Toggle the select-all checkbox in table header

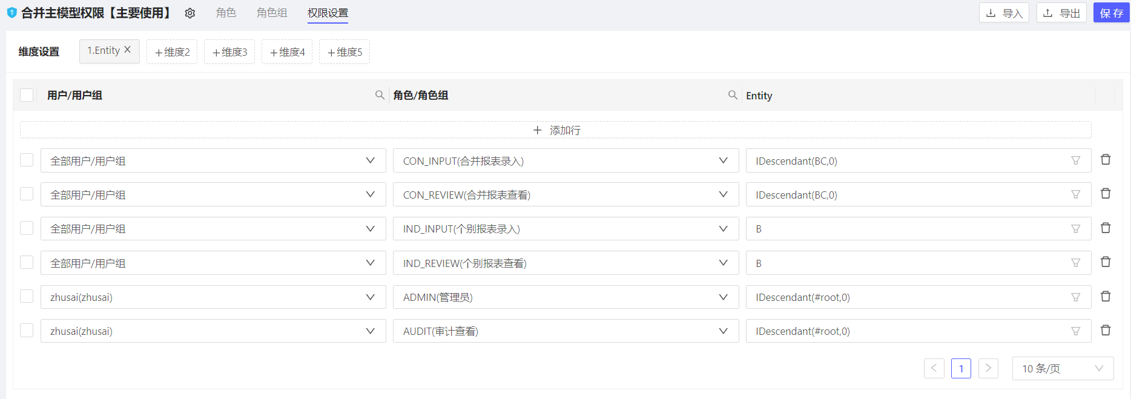[x=27, y=95]
